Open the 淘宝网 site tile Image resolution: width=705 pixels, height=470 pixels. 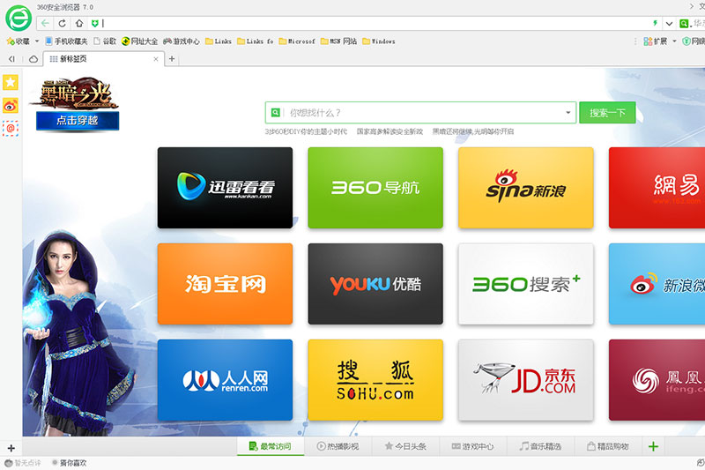point(225,284)
